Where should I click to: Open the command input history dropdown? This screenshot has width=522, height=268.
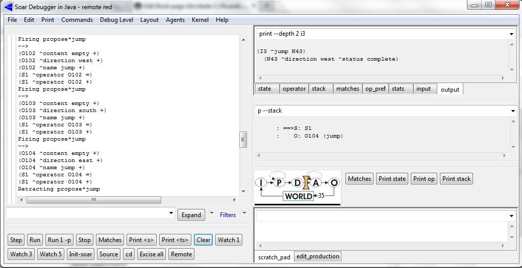point(170,213)
